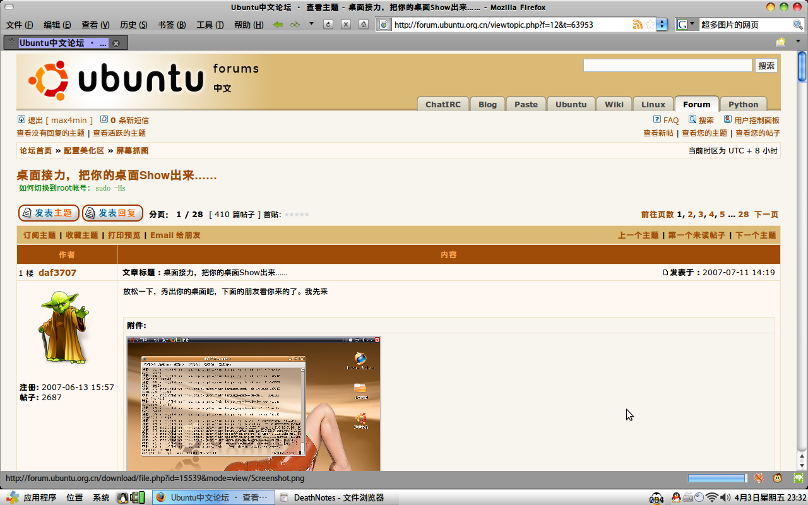Click 订阅主题 subscribe link
The width and height of the screenshot is (808, 505).
click(x=40, y=235)
